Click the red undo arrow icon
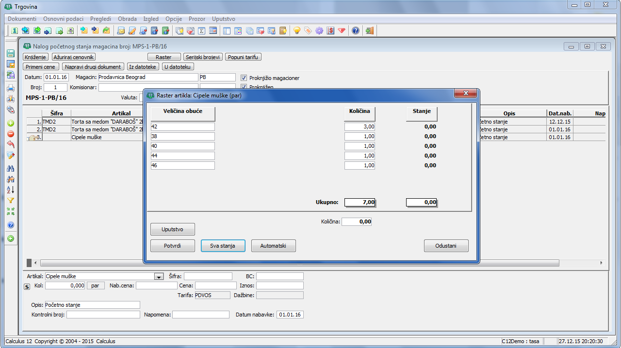Screen dimensions: 621x348 coord(10,144)
